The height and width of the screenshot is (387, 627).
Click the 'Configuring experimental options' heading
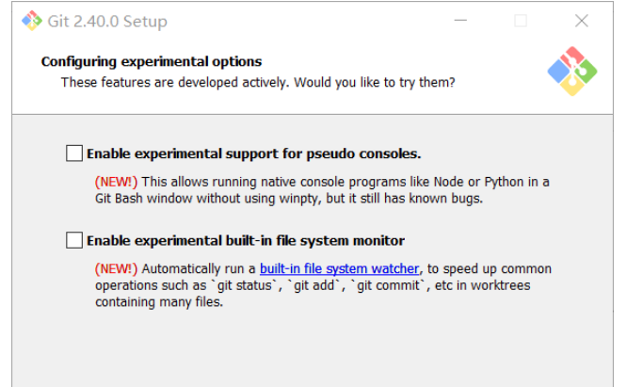152,62
